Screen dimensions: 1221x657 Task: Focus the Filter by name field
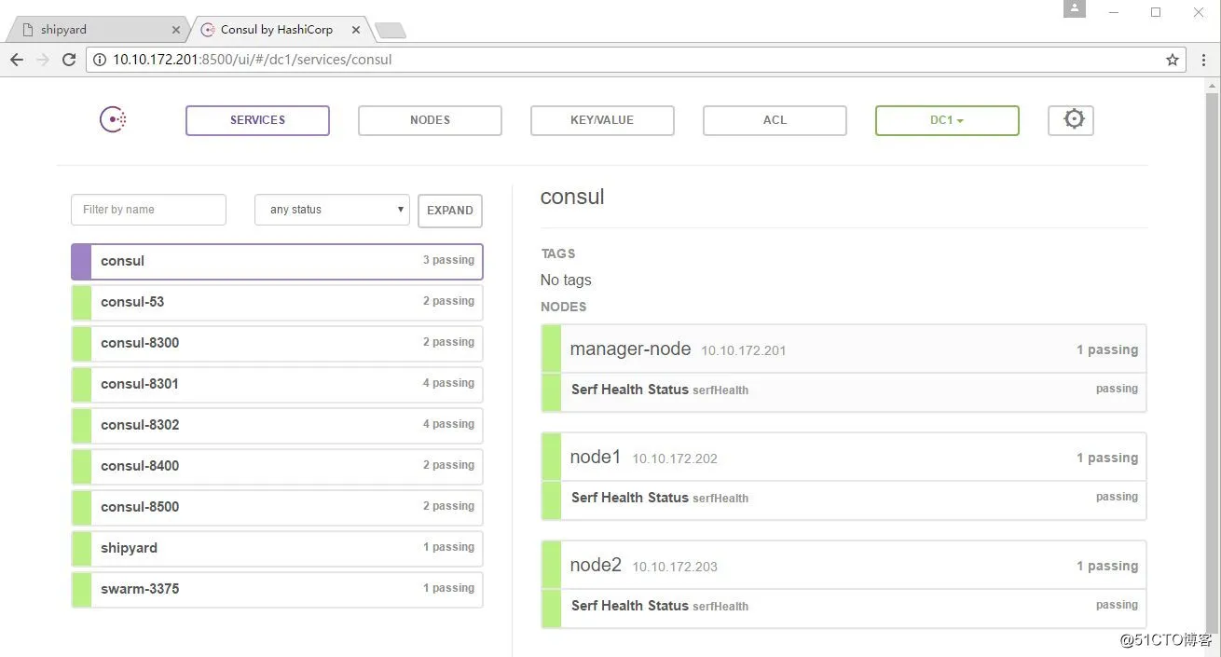pyautogui.click(x=148, y=210)
